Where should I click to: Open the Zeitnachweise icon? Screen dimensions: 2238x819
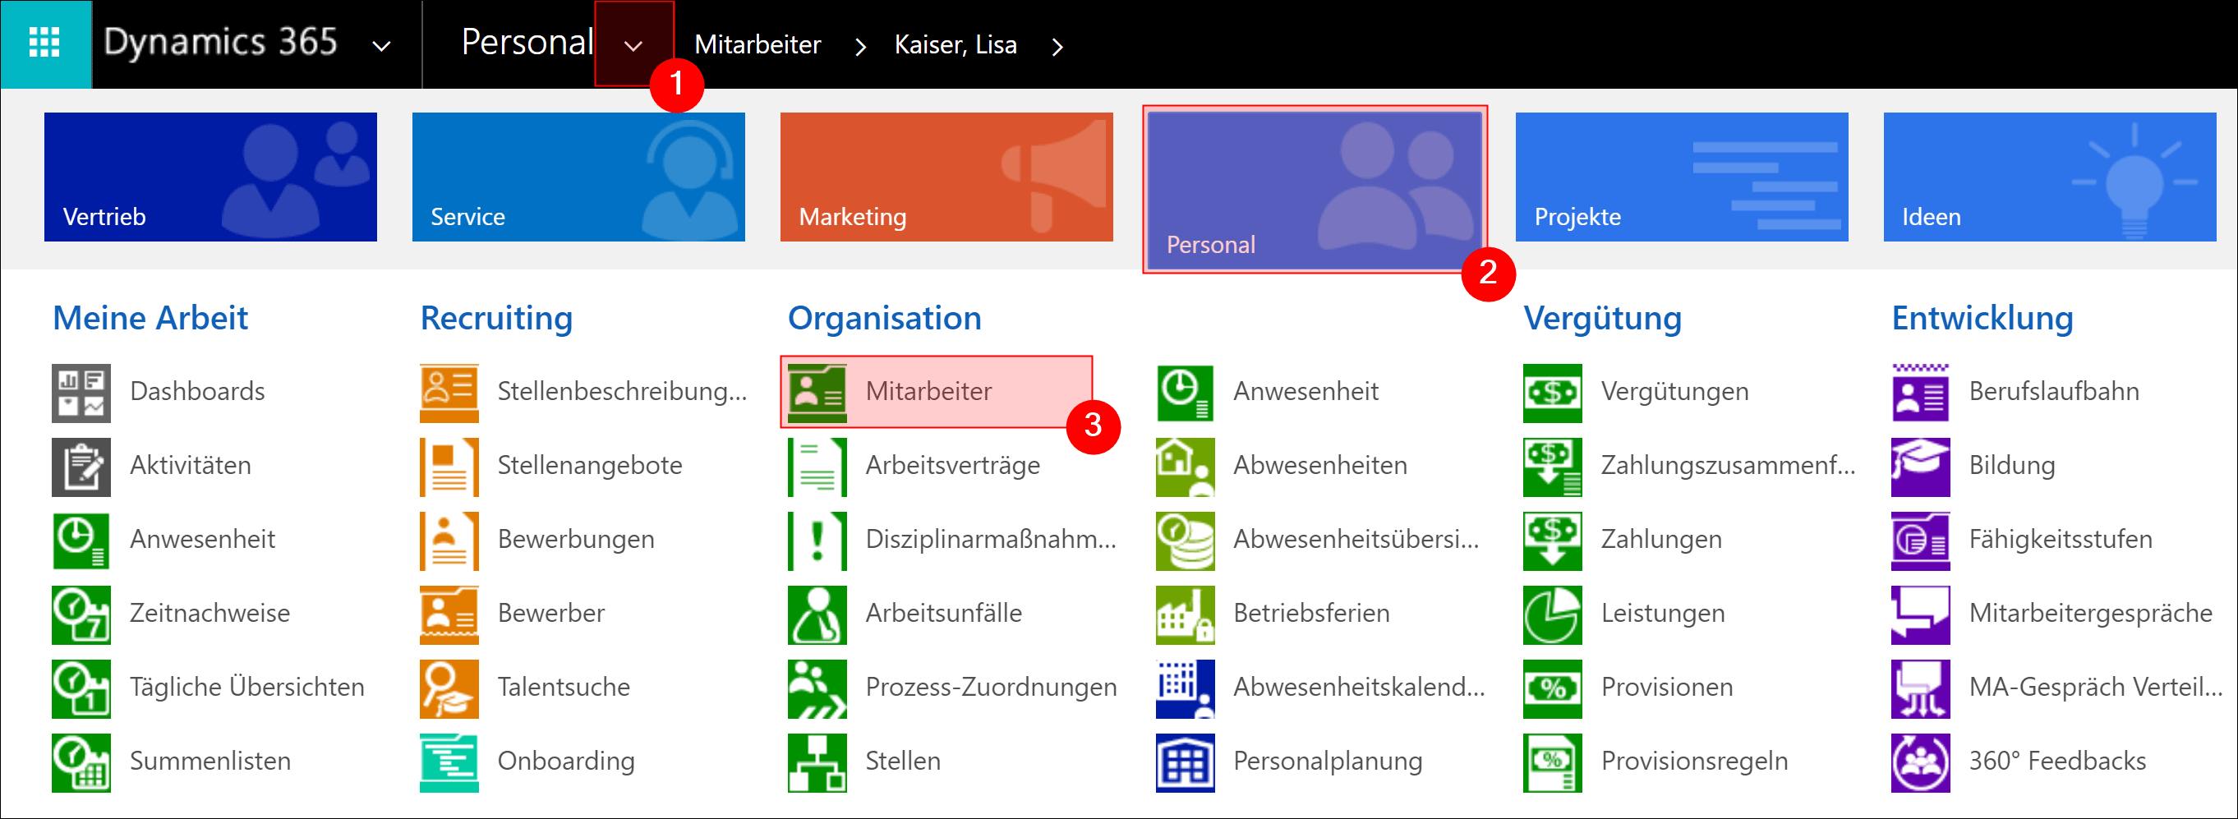81,614
